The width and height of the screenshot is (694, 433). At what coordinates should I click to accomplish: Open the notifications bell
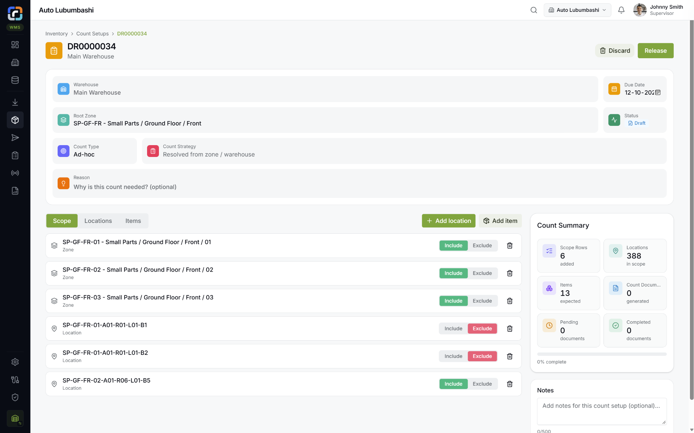click(621, 10)
